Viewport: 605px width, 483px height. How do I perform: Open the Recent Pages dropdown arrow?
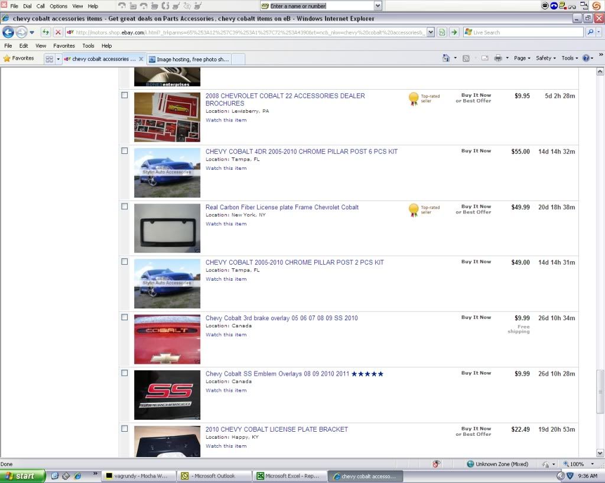click(32, 32)
